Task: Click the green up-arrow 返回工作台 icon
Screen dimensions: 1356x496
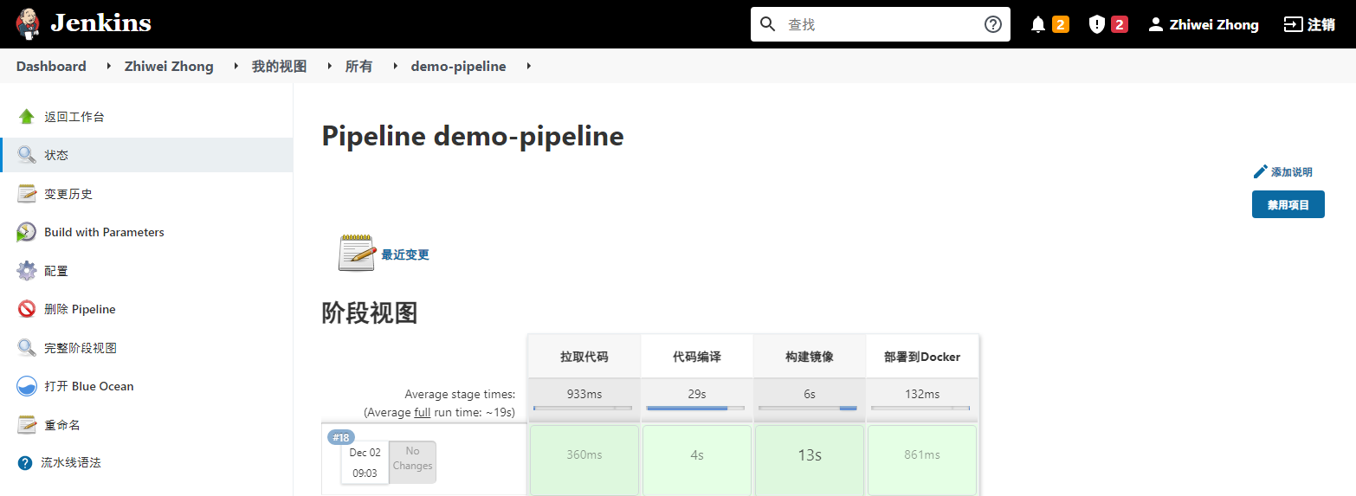Action: 27,117
